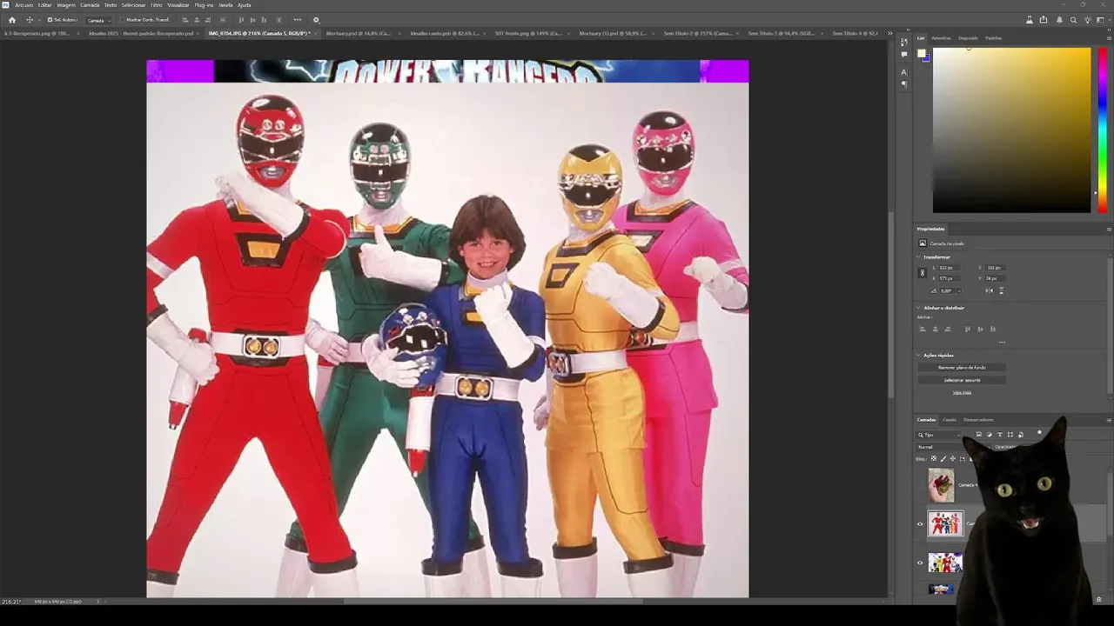Switch to the Padrões panel tab
The image size is (1114, 626).
(x=993, y=38)
